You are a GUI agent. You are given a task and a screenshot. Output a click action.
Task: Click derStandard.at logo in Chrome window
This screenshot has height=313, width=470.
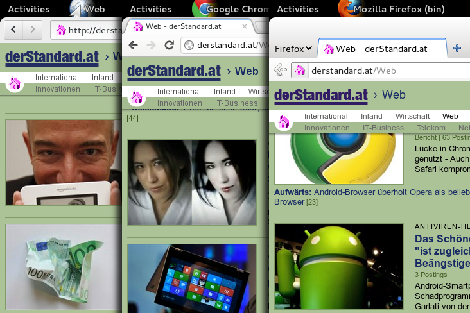pyautogui.click(x=174, y=71)
